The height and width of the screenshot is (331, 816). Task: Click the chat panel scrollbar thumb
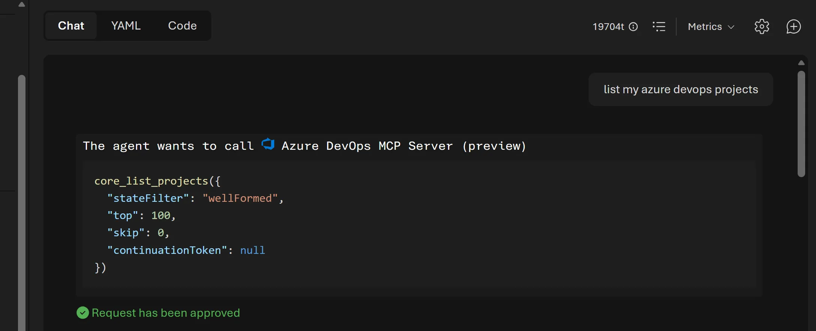[801, 124]
